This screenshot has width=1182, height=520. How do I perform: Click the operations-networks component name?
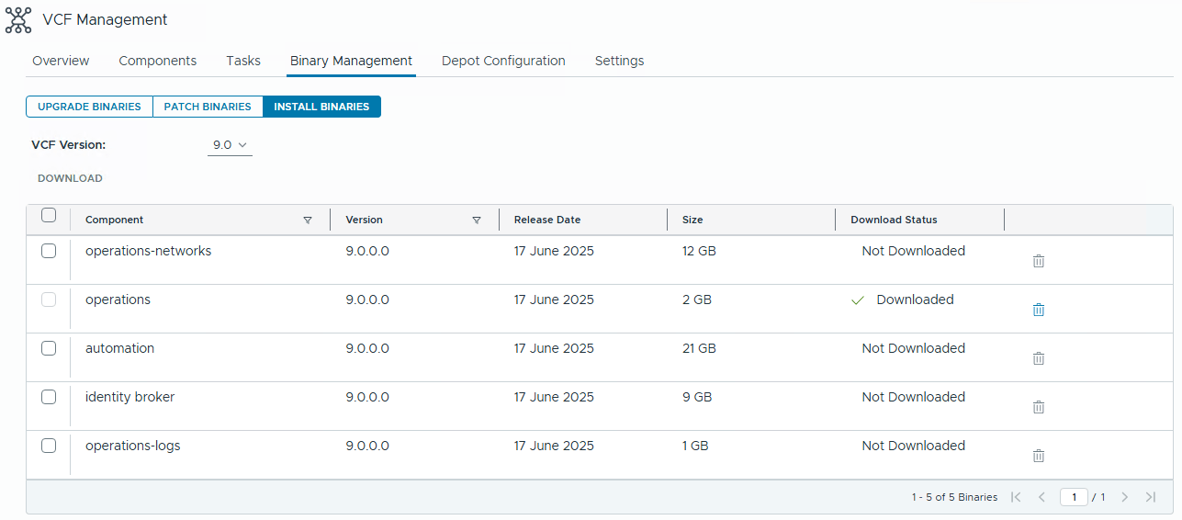[148, 251]
